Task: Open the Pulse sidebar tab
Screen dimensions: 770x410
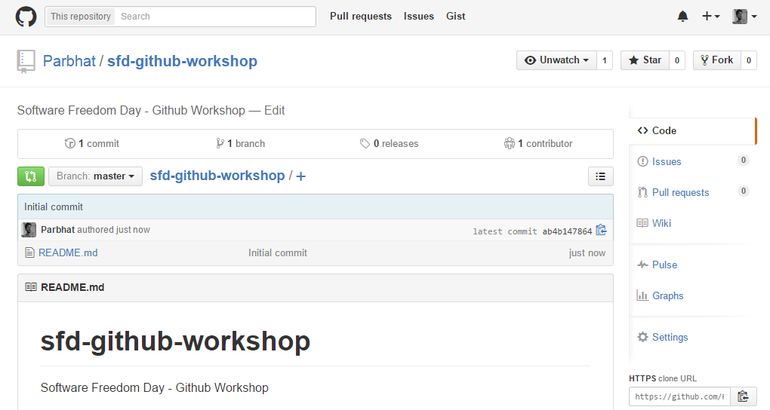Action: tap(692, 265)
